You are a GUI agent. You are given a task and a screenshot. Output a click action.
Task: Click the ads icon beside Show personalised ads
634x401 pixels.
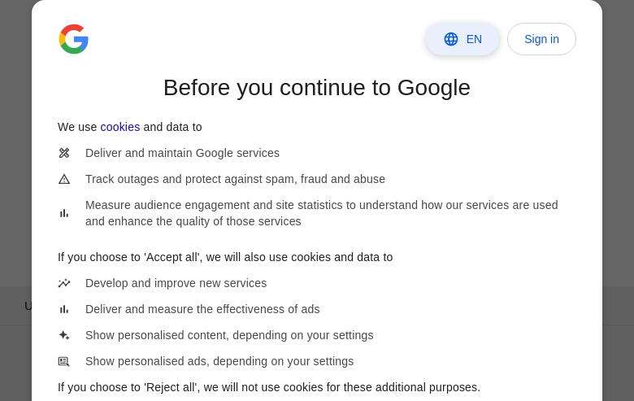[64, 361]
